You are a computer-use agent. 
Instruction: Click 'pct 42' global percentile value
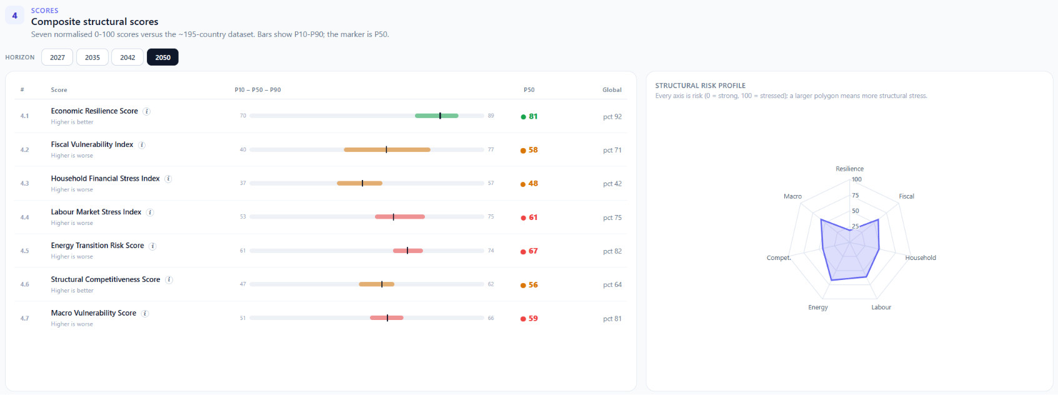[x=612, y=184]
